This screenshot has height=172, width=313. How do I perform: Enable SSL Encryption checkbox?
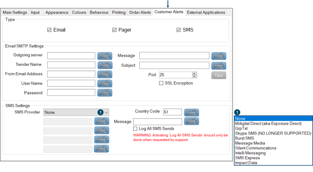[161, 83]
